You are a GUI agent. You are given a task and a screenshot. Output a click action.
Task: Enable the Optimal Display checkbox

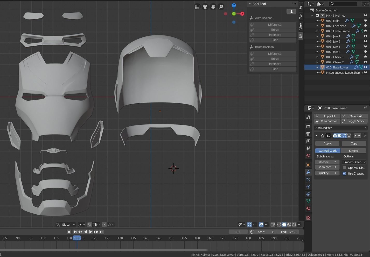coord(344,168)
